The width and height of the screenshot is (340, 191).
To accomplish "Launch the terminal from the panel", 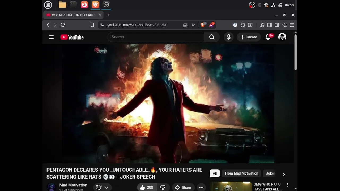I will click(x=73, y=5).
